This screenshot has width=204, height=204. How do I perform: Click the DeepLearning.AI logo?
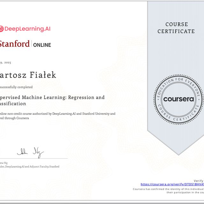[x=25, y=29]
